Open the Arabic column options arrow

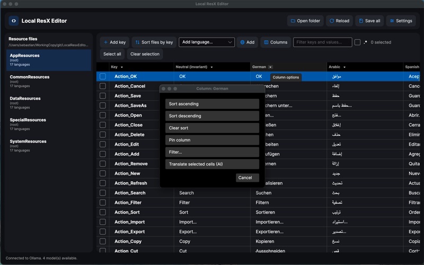(x=344, y=67)
